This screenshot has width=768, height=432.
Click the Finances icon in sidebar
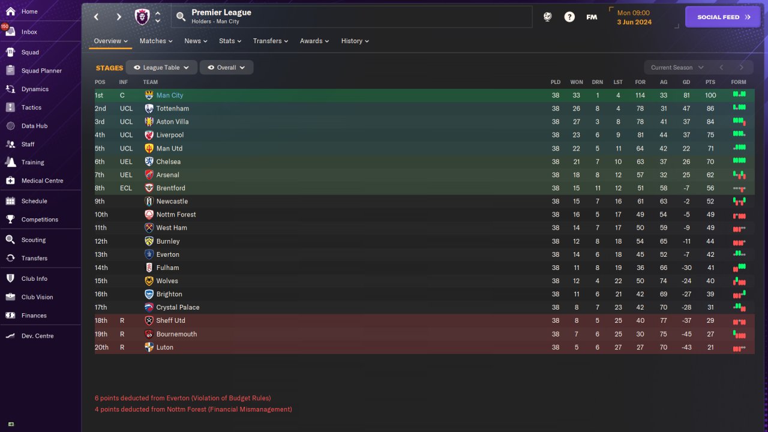pos(10,315)
